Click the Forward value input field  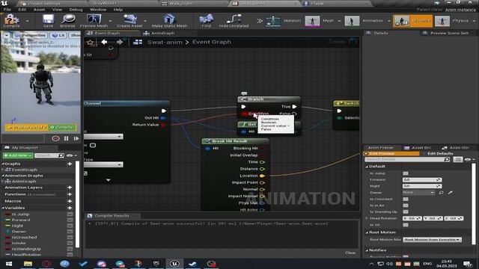(422, 179)
